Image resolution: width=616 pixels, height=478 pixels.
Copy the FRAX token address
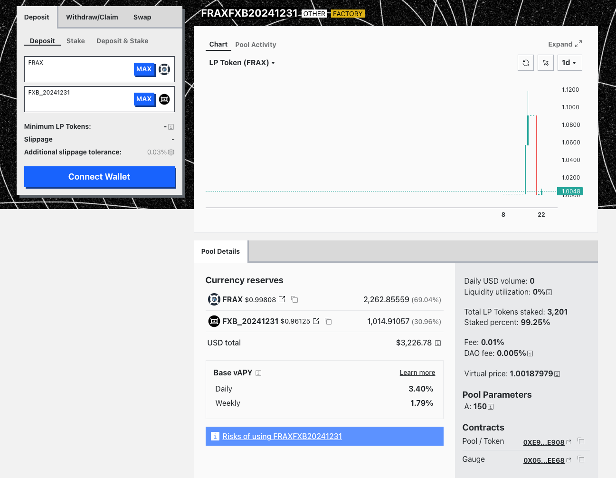click(x=294, y=299)
